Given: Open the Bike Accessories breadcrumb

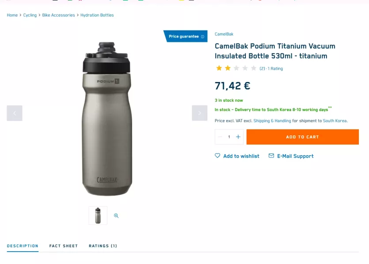Looking at the screenshot, I should click(x=58, y=15).
